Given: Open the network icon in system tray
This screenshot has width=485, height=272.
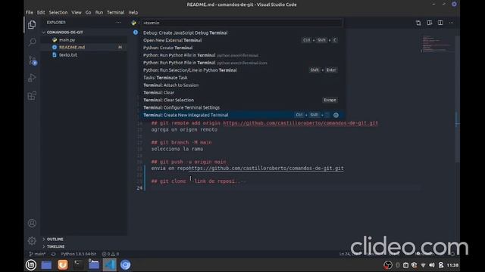Looking at the screenshot, I should 423,265.
